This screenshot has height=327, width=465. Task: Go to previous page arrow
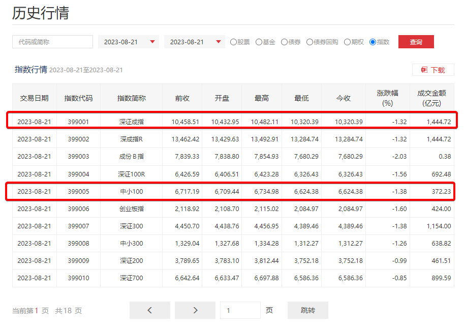tap(150, 310)
